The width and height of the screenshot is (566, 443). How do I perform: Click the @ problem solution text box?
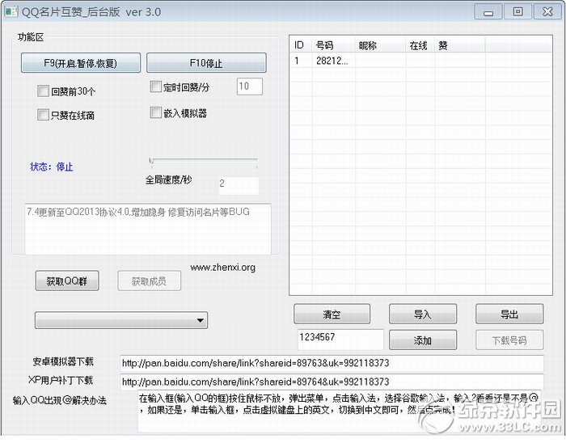[x=340, y=411]
